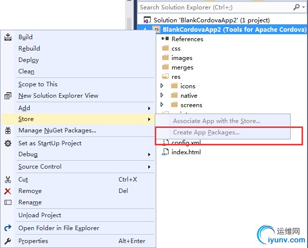
Task: Select Deploy in the context menu
Action: [78, 60]
